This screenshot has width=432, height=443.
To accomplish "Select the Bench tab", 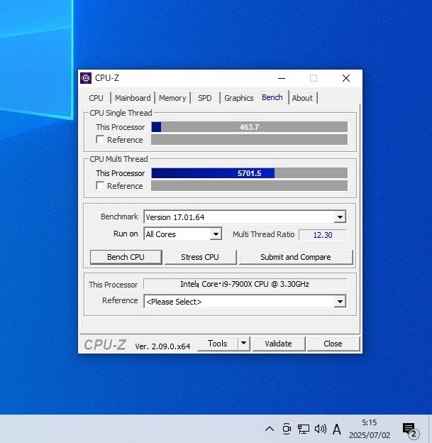I will 272,97.
